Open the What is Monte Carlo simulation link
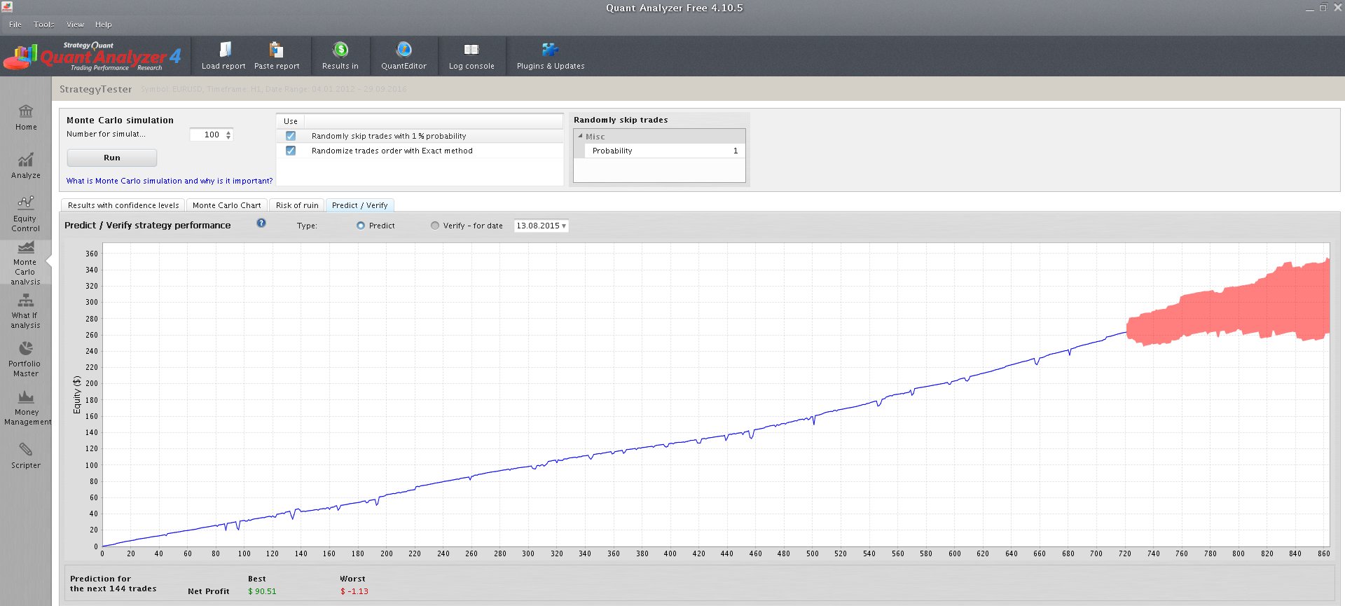Image resolution: width=1345 pixels, height=606 pixels. point(170,181)
